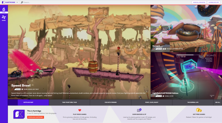The image size is (222, 123).
Task: Expand the dropdown arrow beside Kartridge logo
Action: pyautogui.click(x=17, y=2)
